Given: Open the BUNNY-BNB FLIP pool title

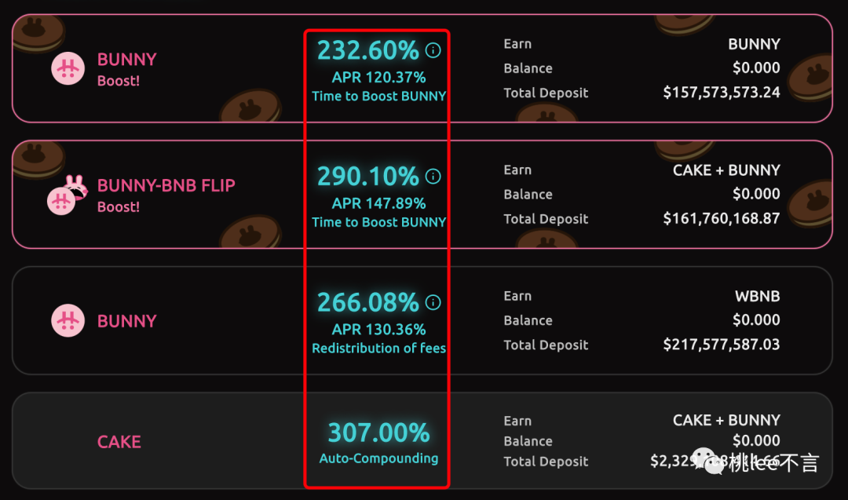Looking at the screenshot, I should (166, 185).
